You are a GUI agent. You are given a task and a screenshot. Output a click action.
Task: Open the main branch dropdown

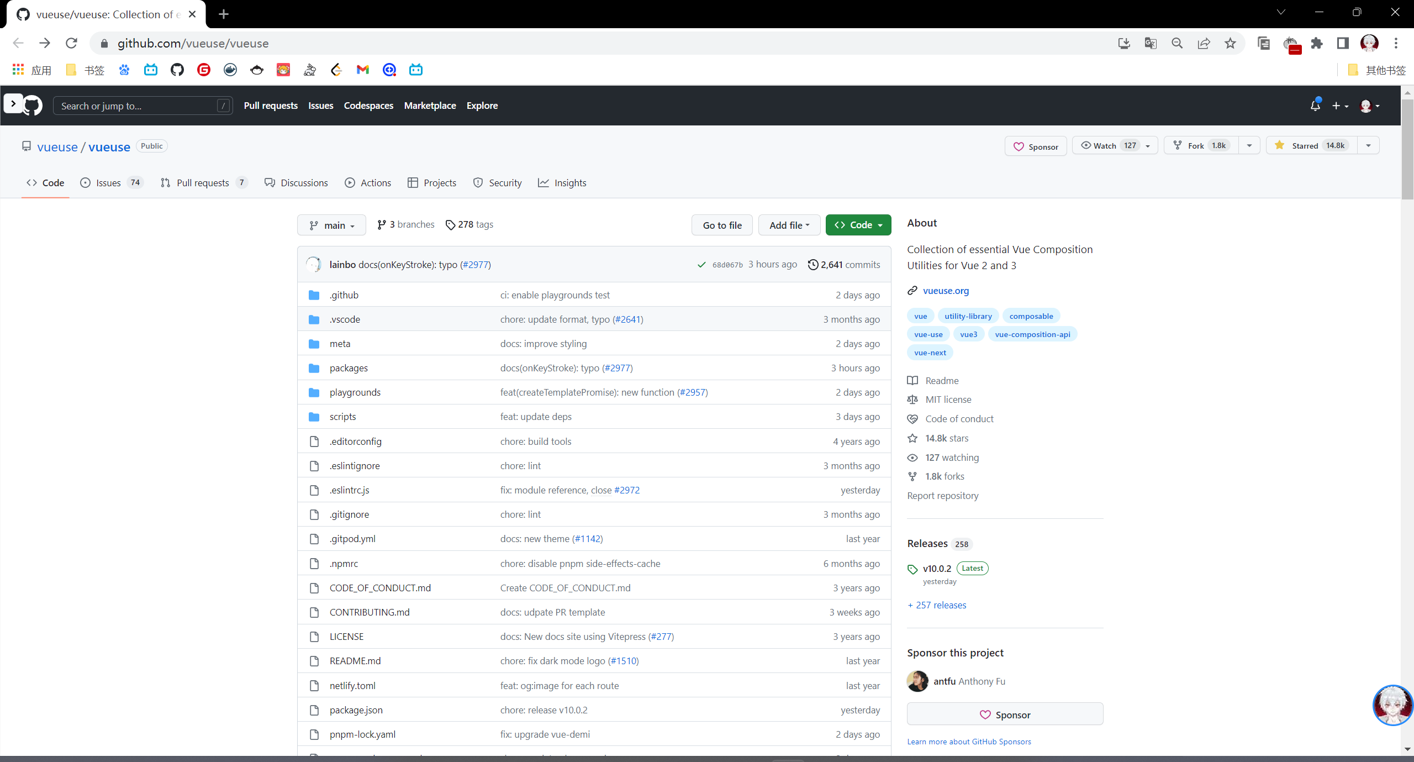pos(331,225)
